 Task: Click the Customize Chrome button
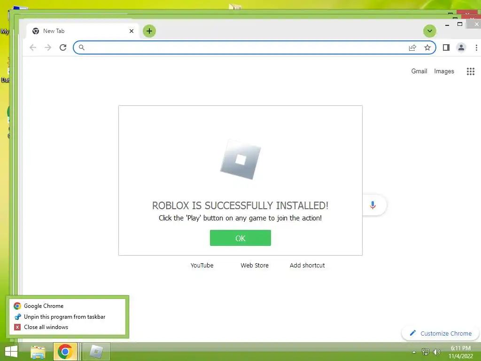(441, 333)
